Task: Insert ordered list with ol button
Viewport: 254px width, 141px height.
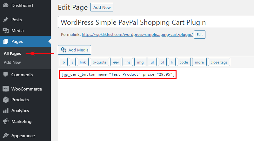Action: [x=162, y=62]
